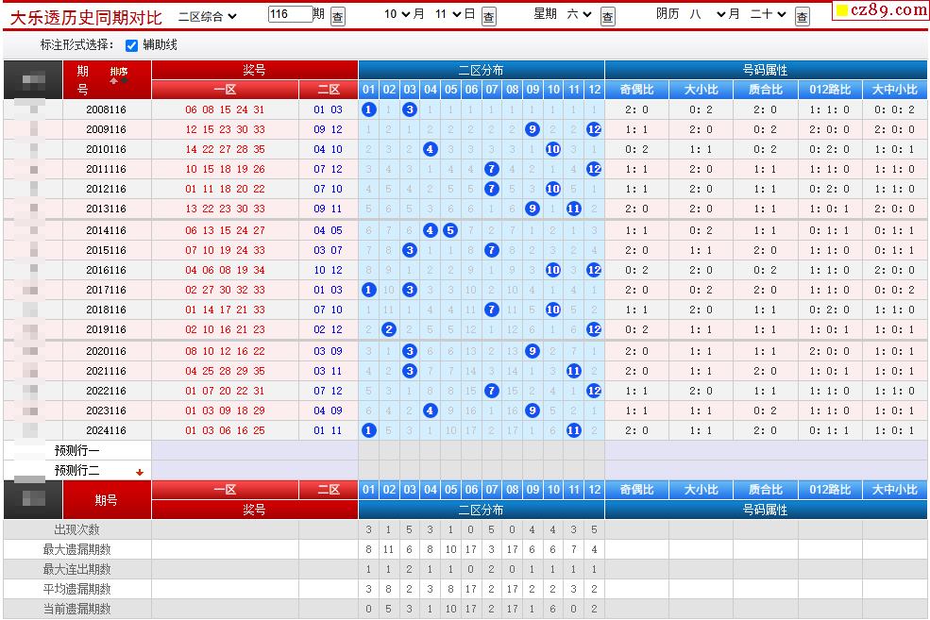Click the 012路比 column header at the top
The image size is (930, 620).
pos(830,90)
